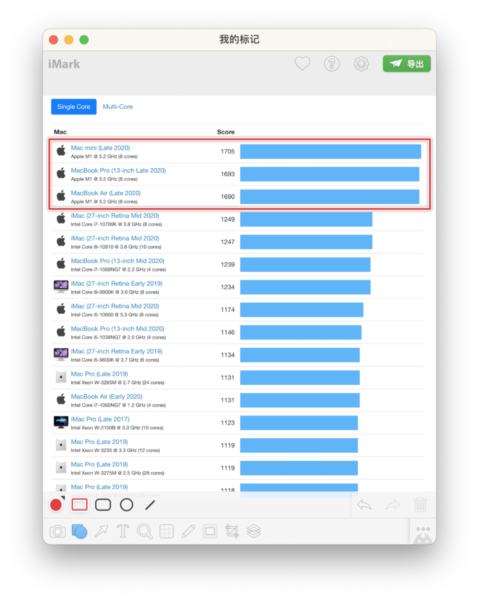This screenshot has width=479, height=601.
Task: Open the Mac mini (Late 2020) link
Action: pyautogui.click(x=100, y=148)
